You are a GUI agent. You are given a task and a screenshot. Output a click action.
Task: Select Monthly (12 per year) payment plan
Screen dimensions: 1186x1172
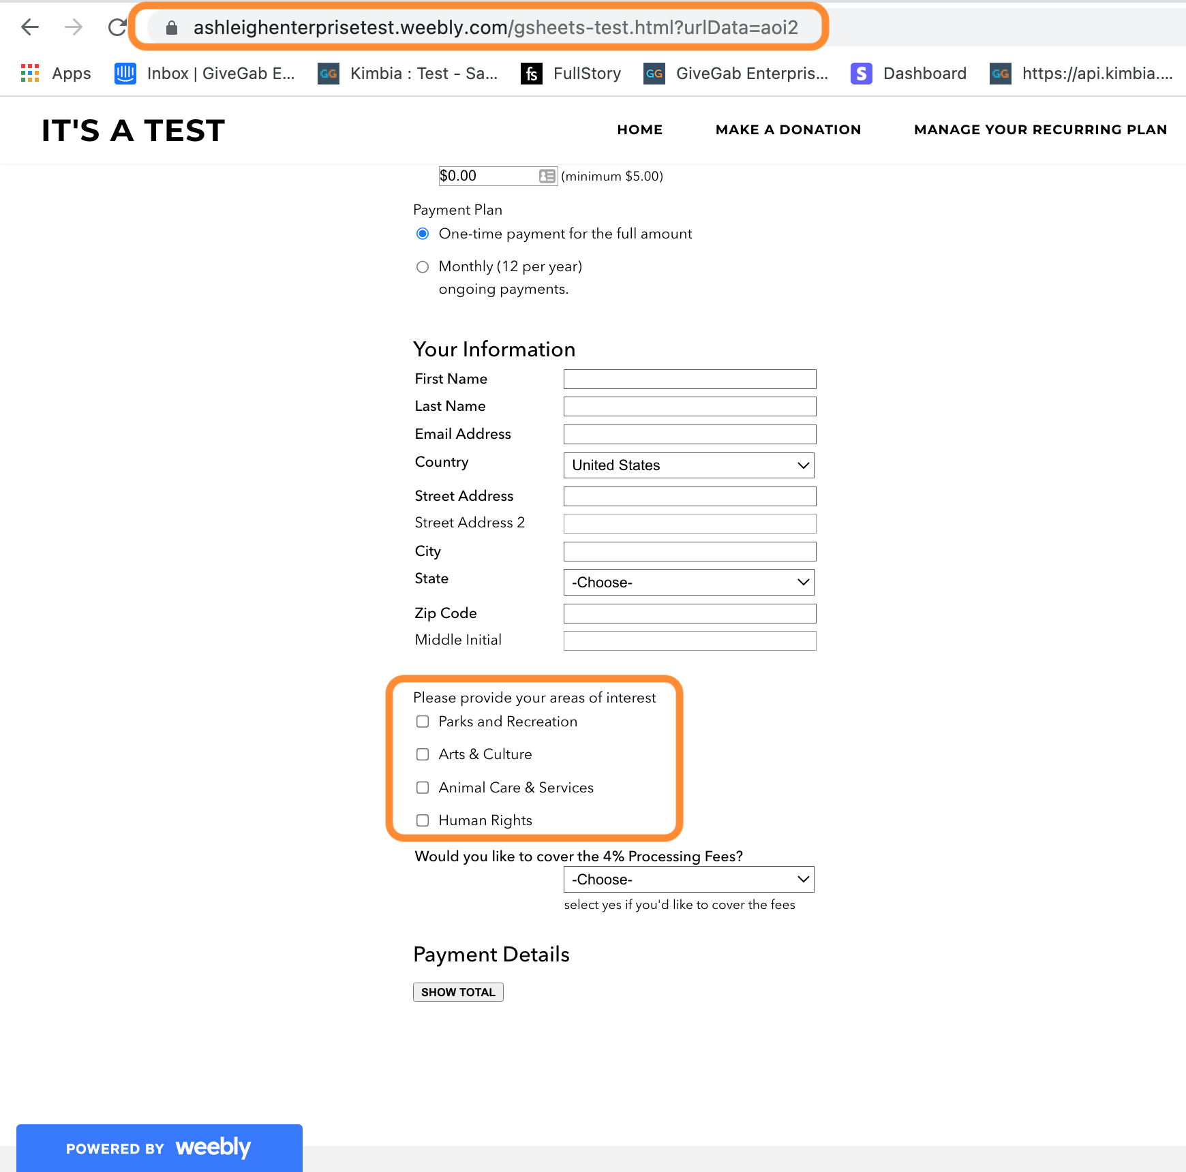point(423,266)
